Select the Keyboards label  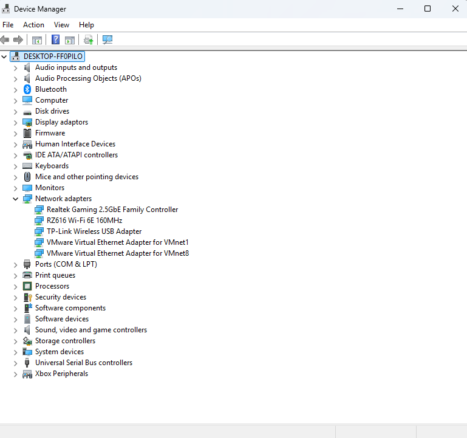52,166
